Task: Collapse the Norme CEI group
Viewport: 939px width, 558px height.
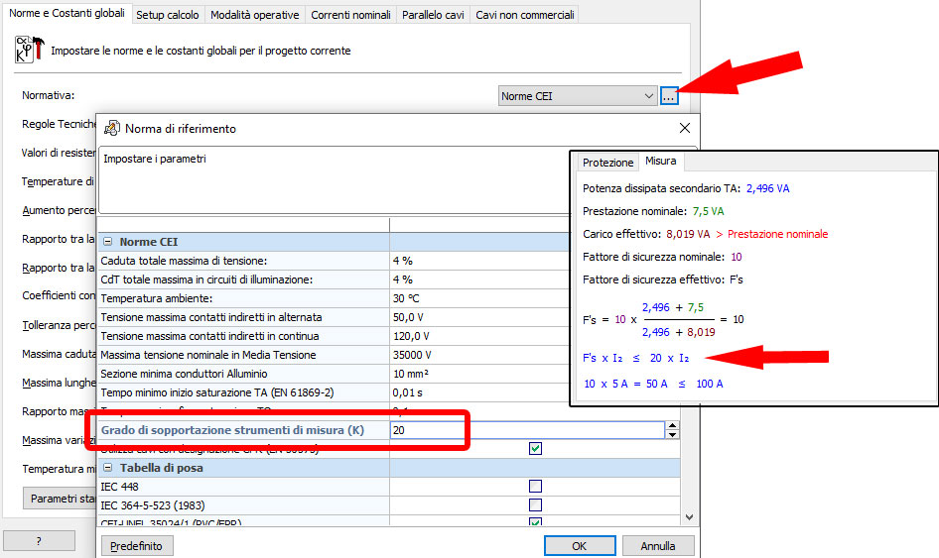Action: click(x=107, y=242)
